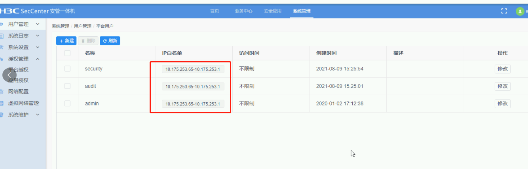
Task: Check the admin row checkbox
Action: [x=67, y=103]
